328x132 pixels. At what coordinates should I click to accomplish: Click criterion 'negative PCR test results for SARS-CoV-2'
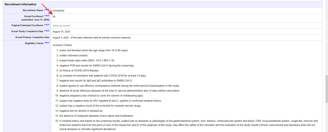point(96,65)
